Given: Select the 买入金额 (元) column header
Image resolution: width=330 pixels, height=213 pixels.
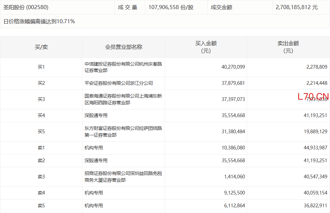Looking at the screenshot, I should coord(206,47).
